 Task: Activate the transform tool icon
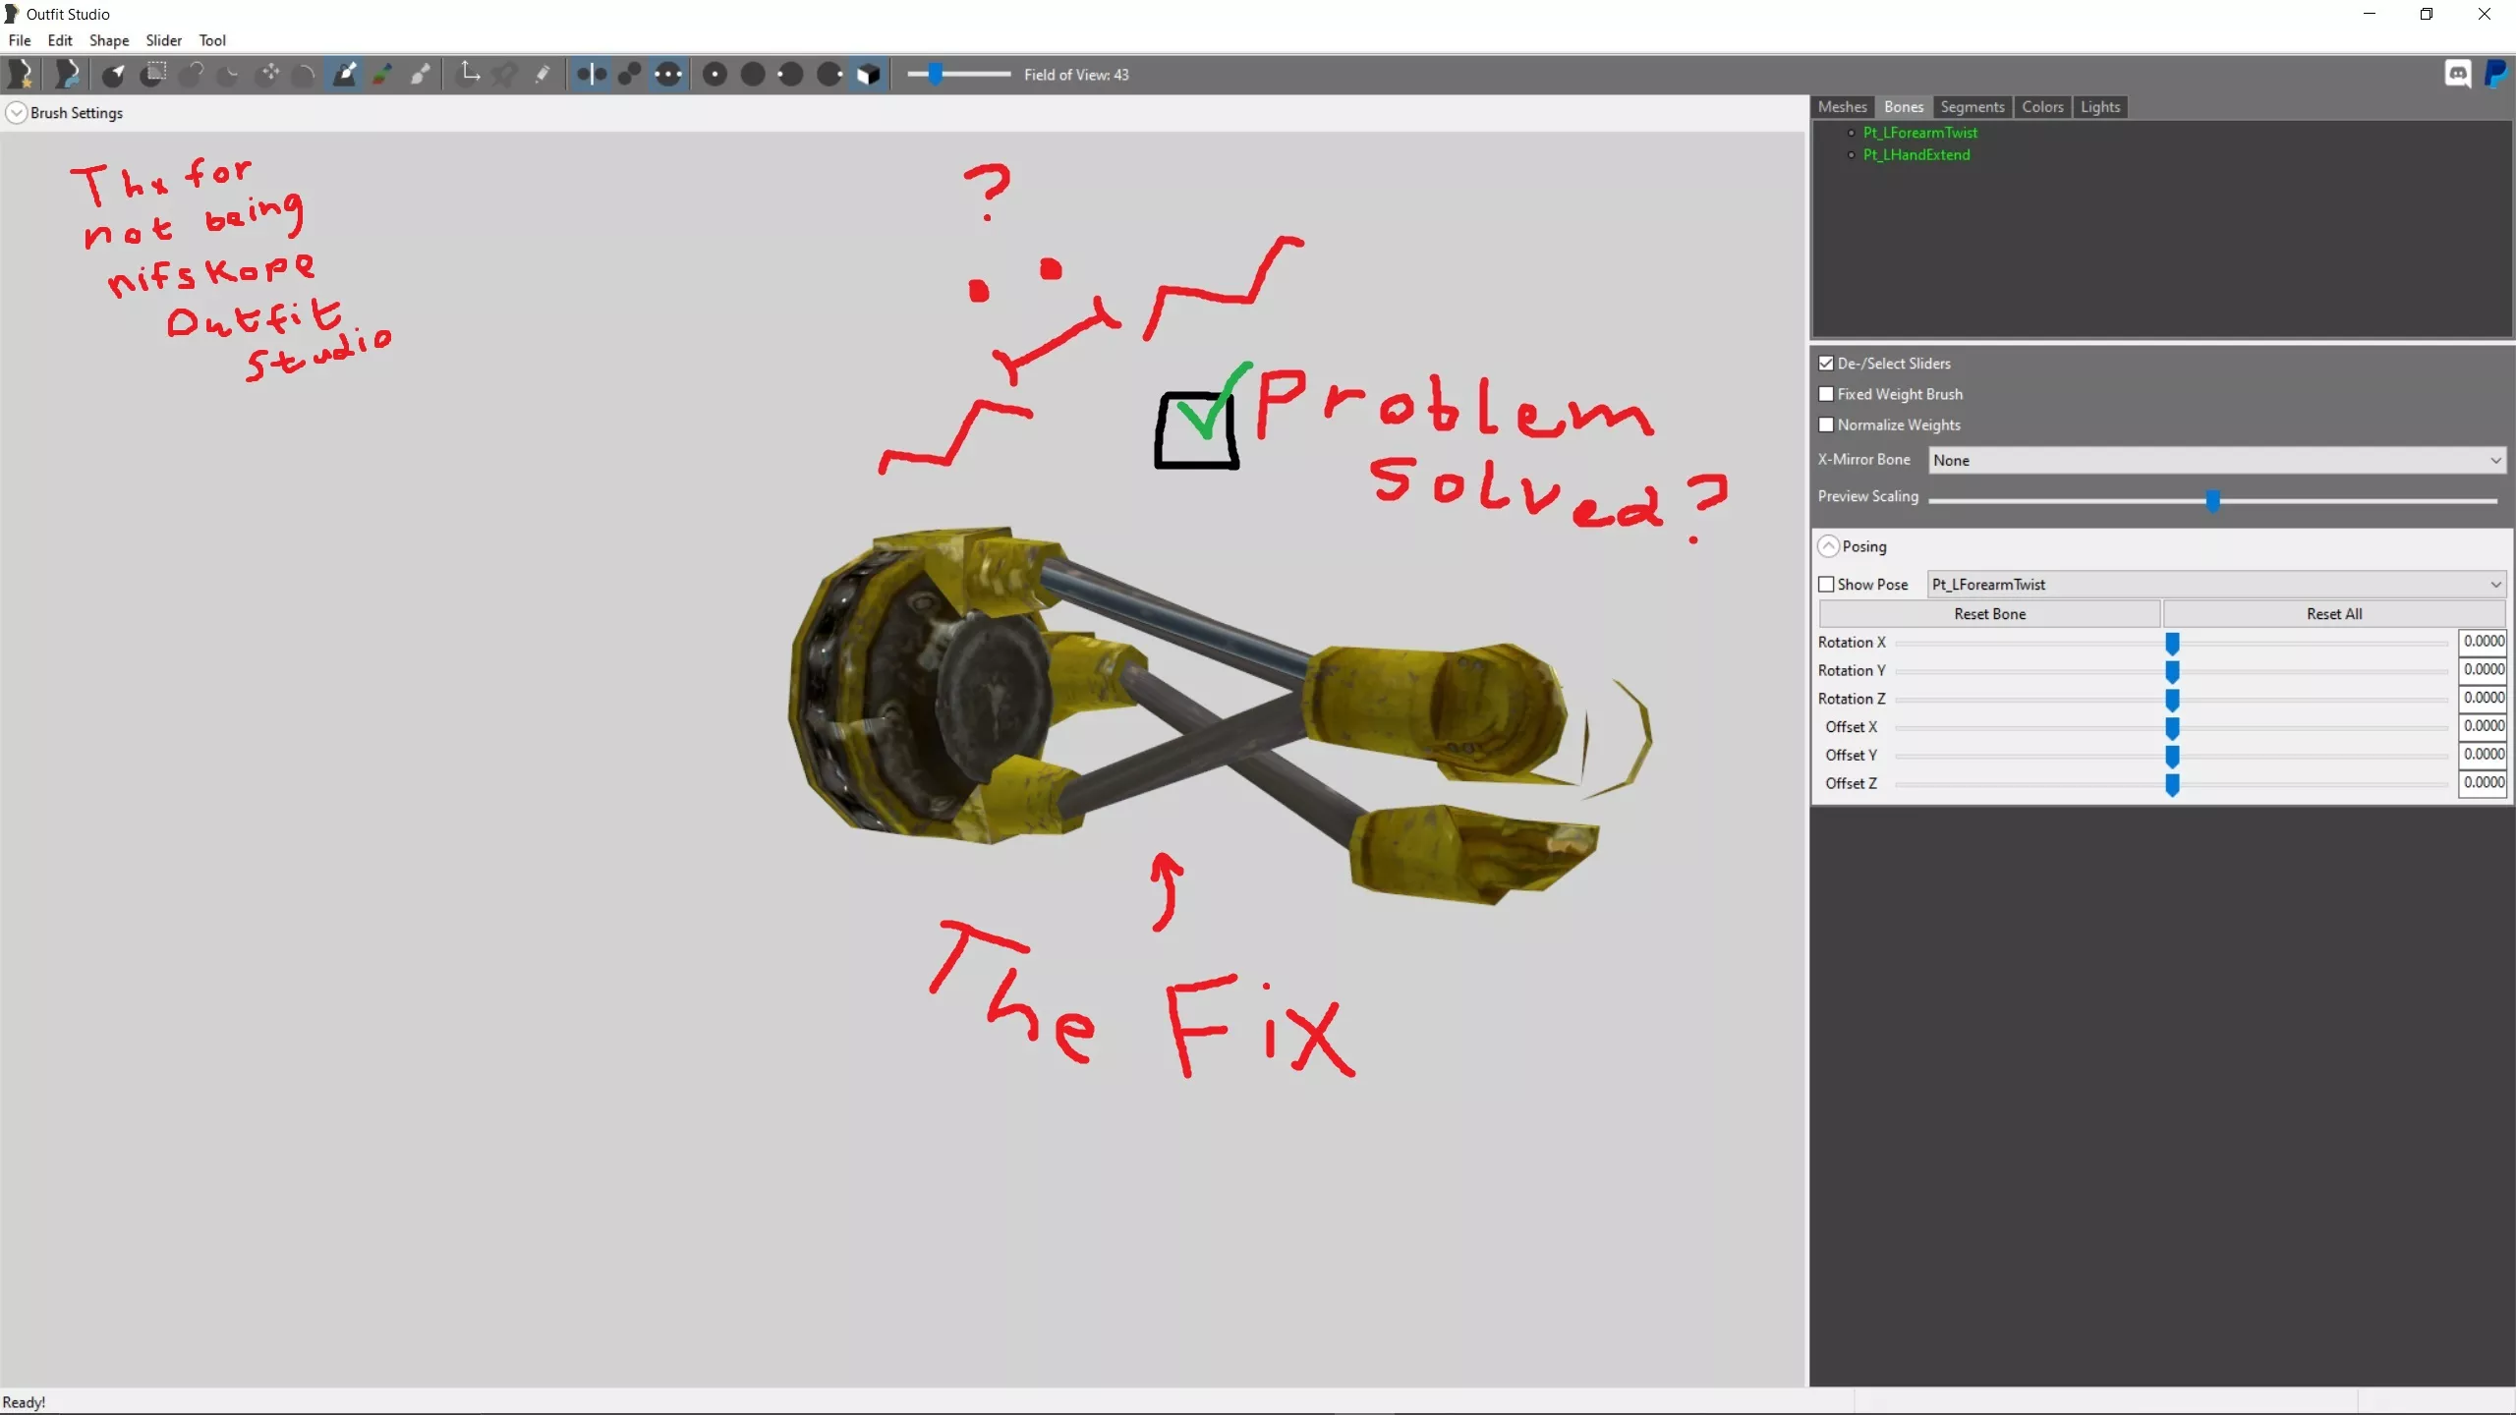pos(470,74)
